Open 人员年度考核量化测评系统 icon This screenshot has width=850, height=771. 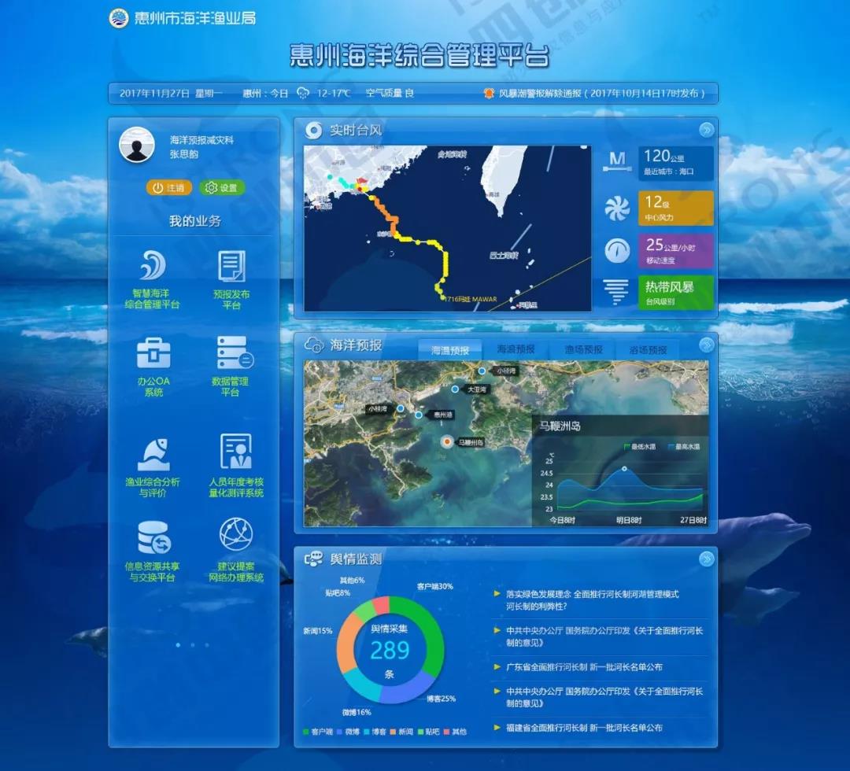[235, 452]
